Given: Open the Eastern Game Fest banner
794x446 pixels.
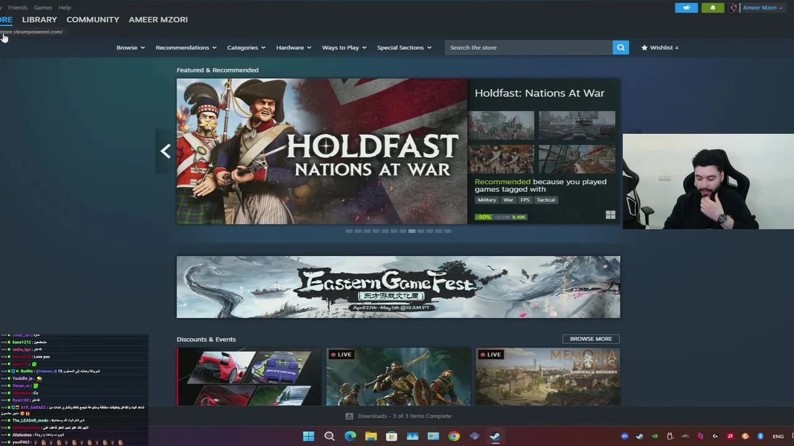Looking at the screenshot, I should 398,287.
